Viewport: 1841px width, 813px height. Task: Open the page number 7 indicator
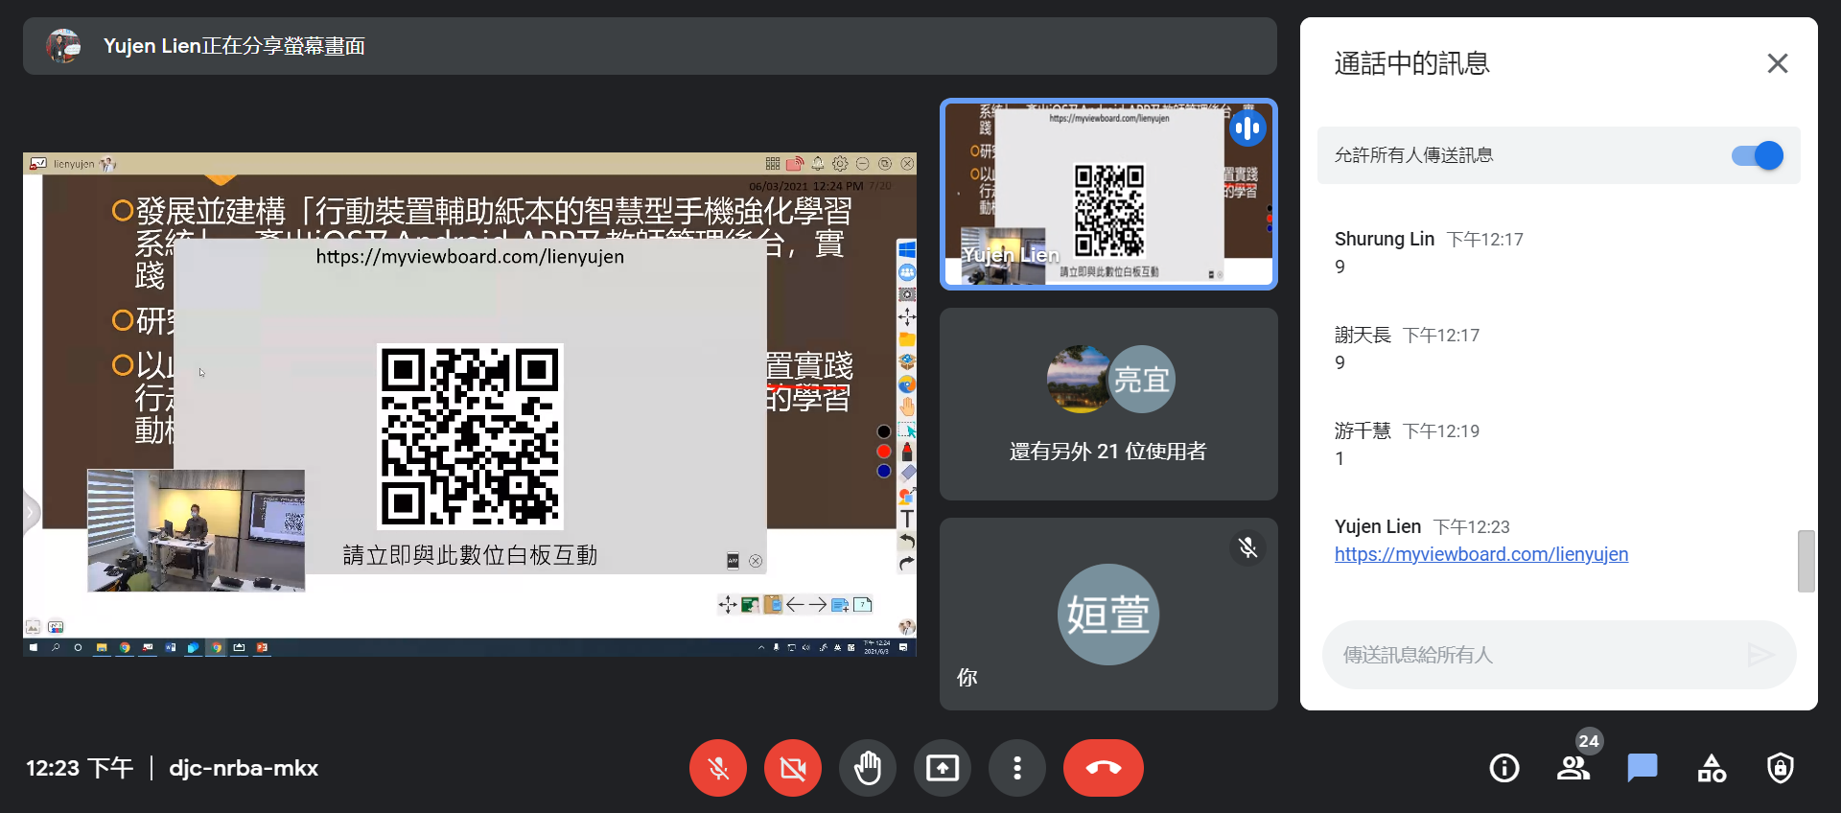863,605
